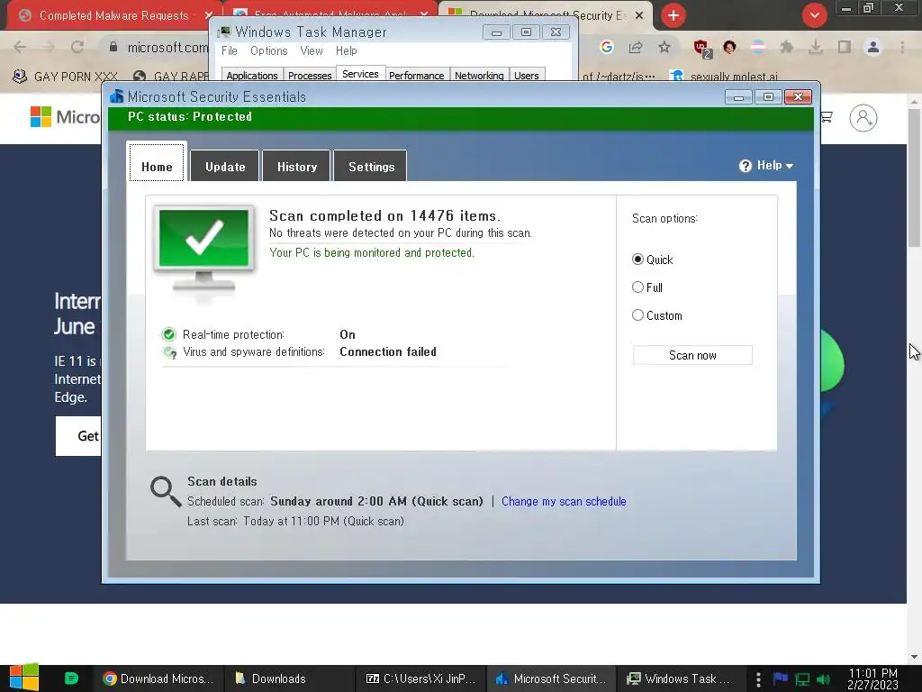Switch to Task Manager Applications tab

point(252,76)
